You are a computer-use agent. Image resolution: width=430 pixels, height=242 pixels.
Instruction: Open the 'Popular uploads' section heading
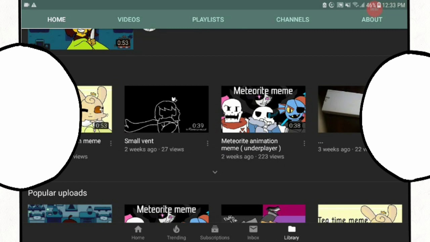click(x=57, y=193)
